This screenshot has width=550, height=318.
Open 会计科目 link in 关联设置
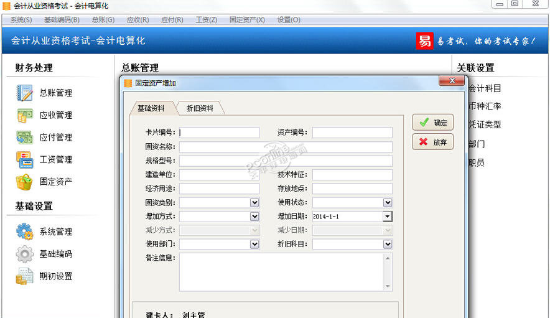click(x=485, y=88)
